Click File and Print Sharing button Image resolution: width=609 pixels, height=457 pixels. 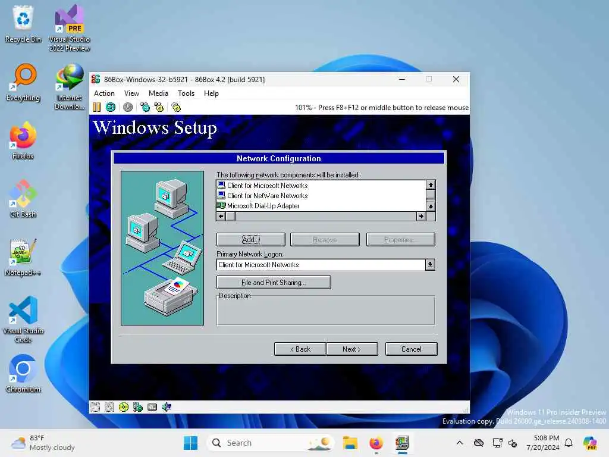274,283
